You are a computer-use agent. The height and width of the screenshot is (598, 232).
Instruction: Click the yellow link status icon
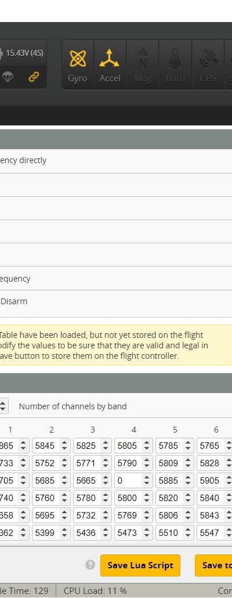pyautogui.click(x=34, y=77)
